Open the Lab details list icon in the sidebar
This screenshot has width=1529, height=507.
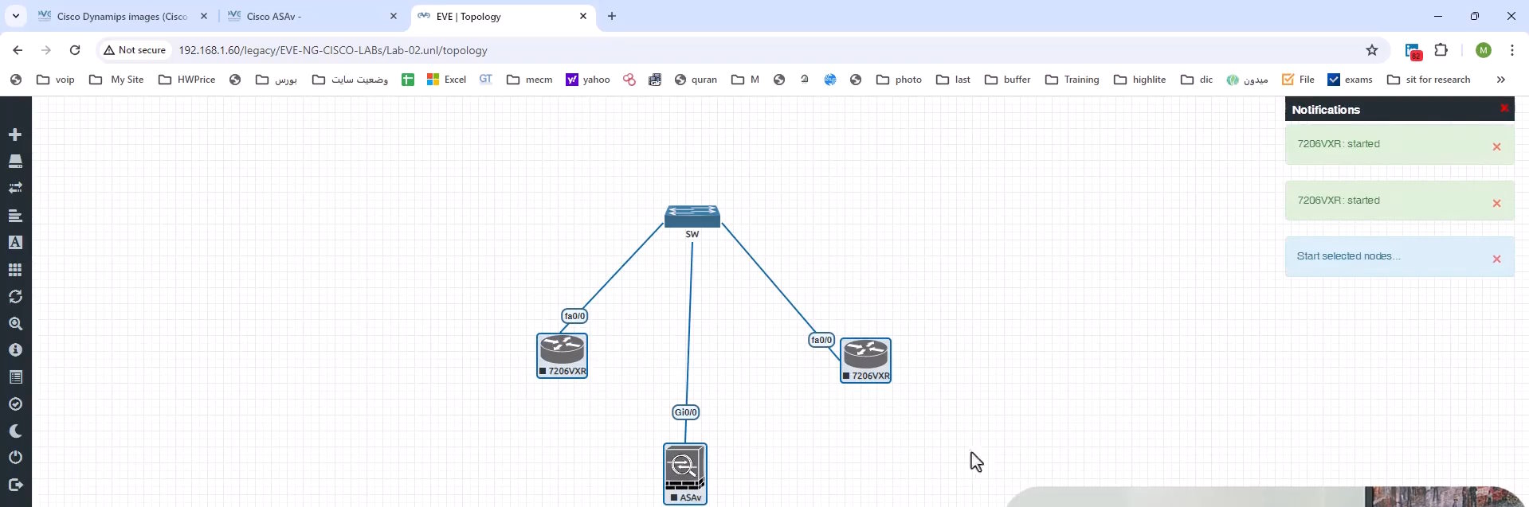click(x=15, y=377)
